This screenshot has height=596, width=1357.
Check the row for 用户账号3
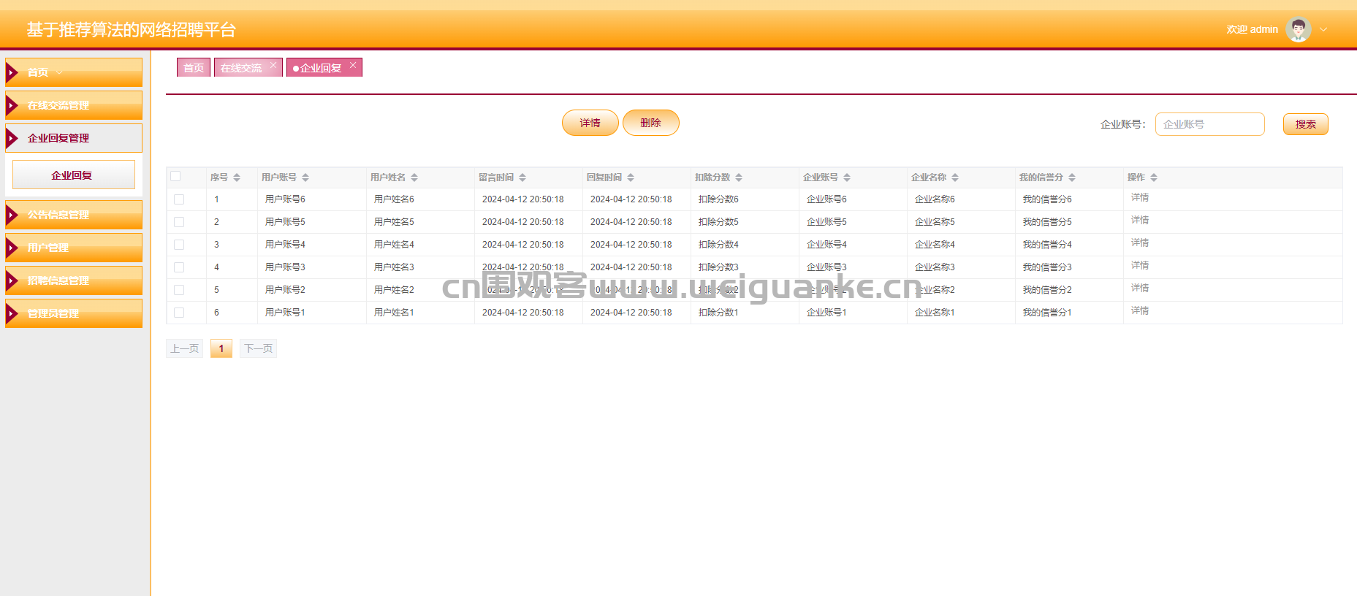[x=179, y=267]
